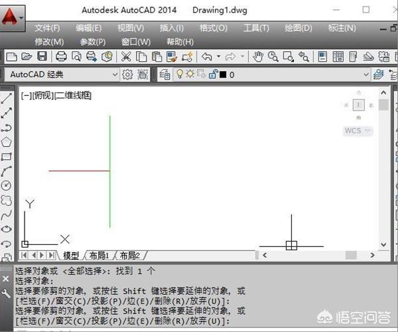Open Plot Preview icon

pyautogui.click(x=76, y=56)
